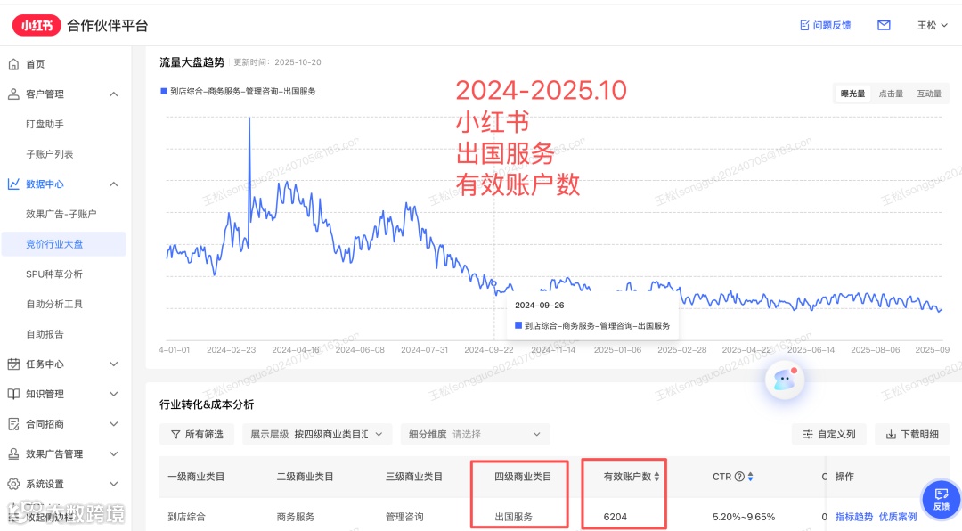Open the 王松 user account menu
The width and height of the screenshot is (962, 531).
pos(932,25)
